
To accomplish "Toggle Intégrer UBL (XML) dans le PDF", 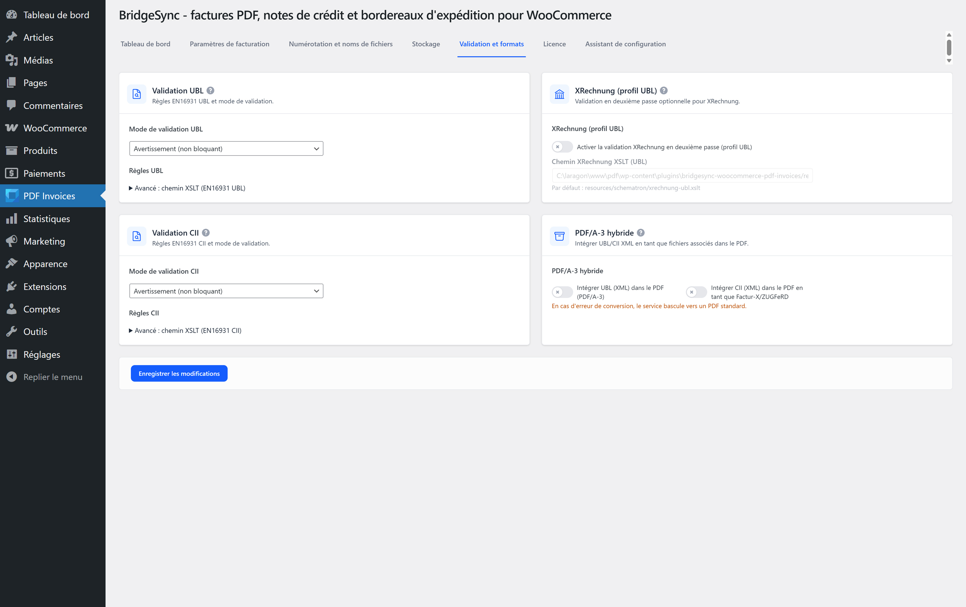I will tap(562, 292).
